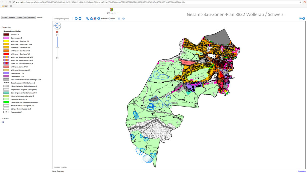
Task: Select the Metadaten tab
Action: [x=31, y=17]
